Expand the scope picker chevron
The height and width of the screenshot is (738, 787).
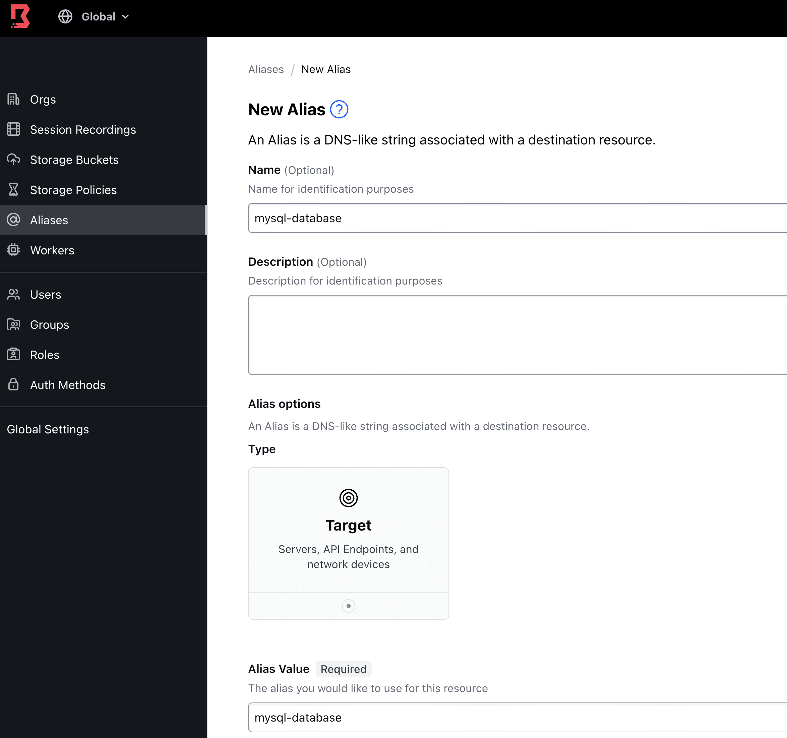point(125,17)
